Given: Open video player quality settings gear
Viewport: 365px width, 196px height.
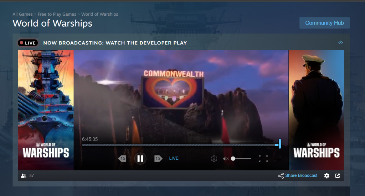Looking at the screenshot, I should click(214, 159).
